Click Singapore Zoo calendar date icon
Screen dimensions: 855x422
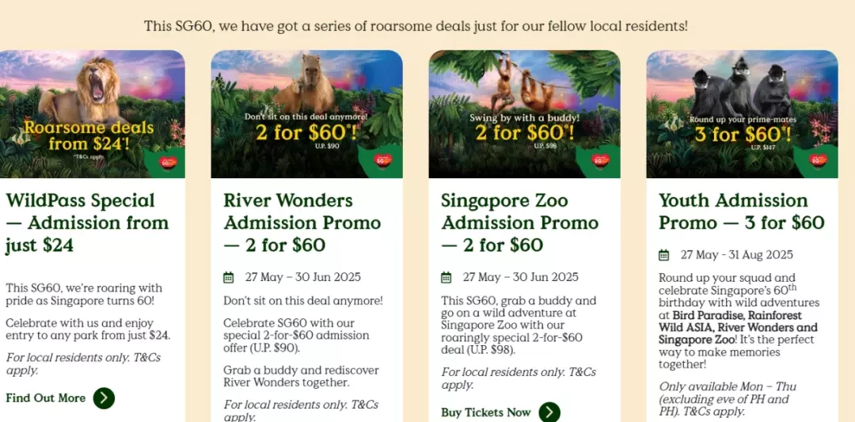tap(446, 278)
